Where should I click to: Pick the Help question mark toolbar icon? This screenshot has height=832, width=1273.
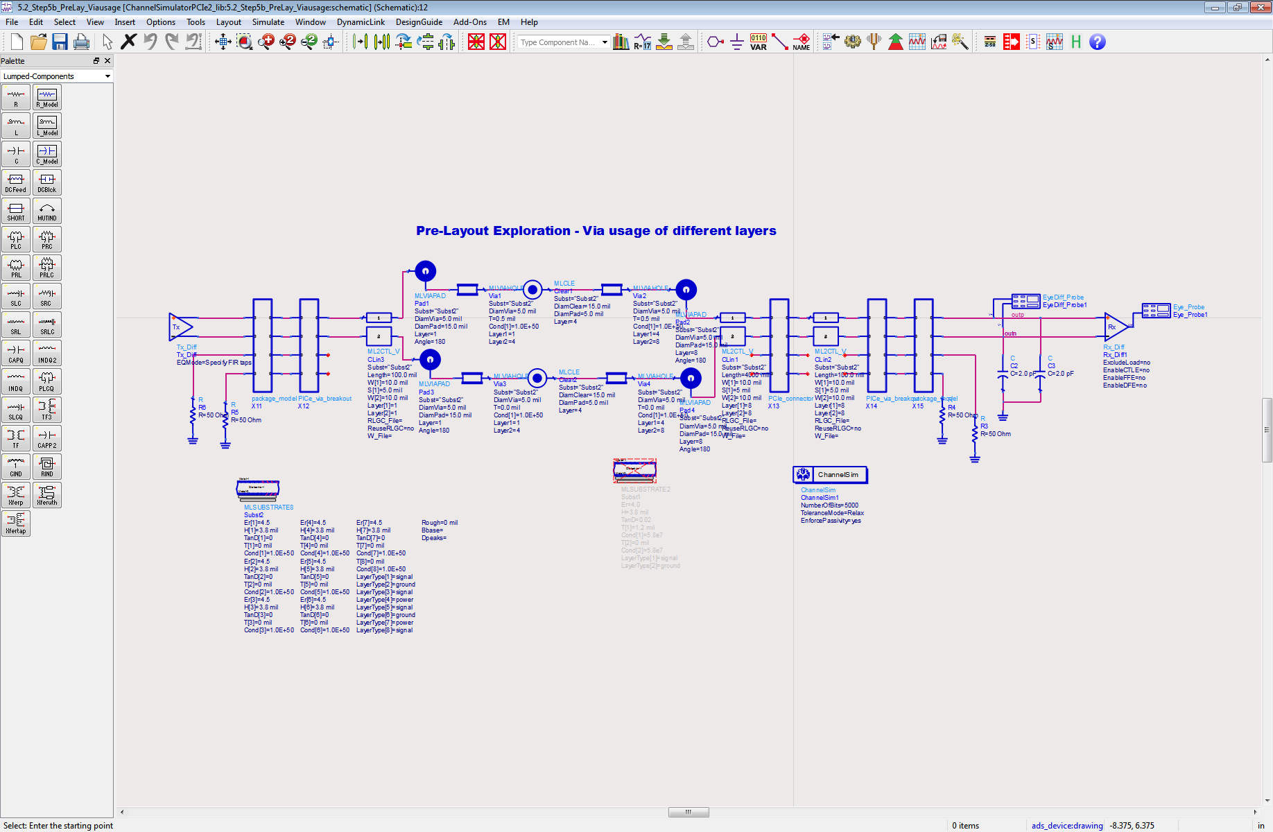[1098, 42]
